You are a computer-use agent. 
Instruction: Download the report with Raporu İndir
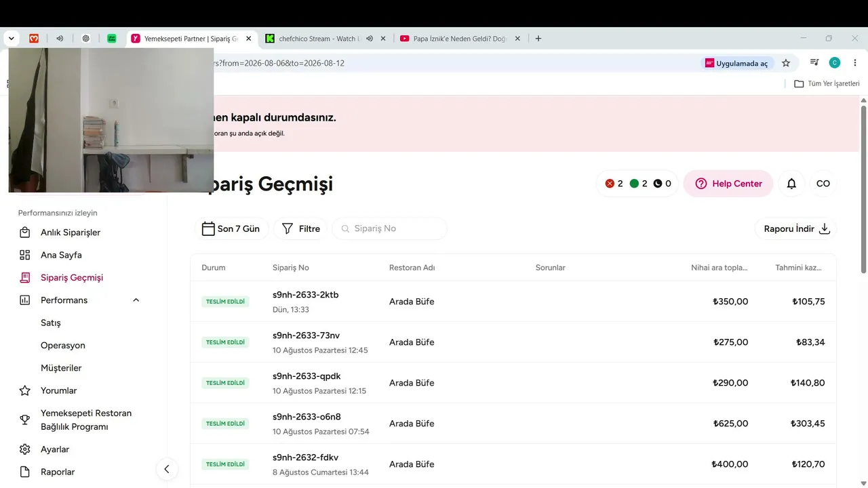tap(796, 229)
